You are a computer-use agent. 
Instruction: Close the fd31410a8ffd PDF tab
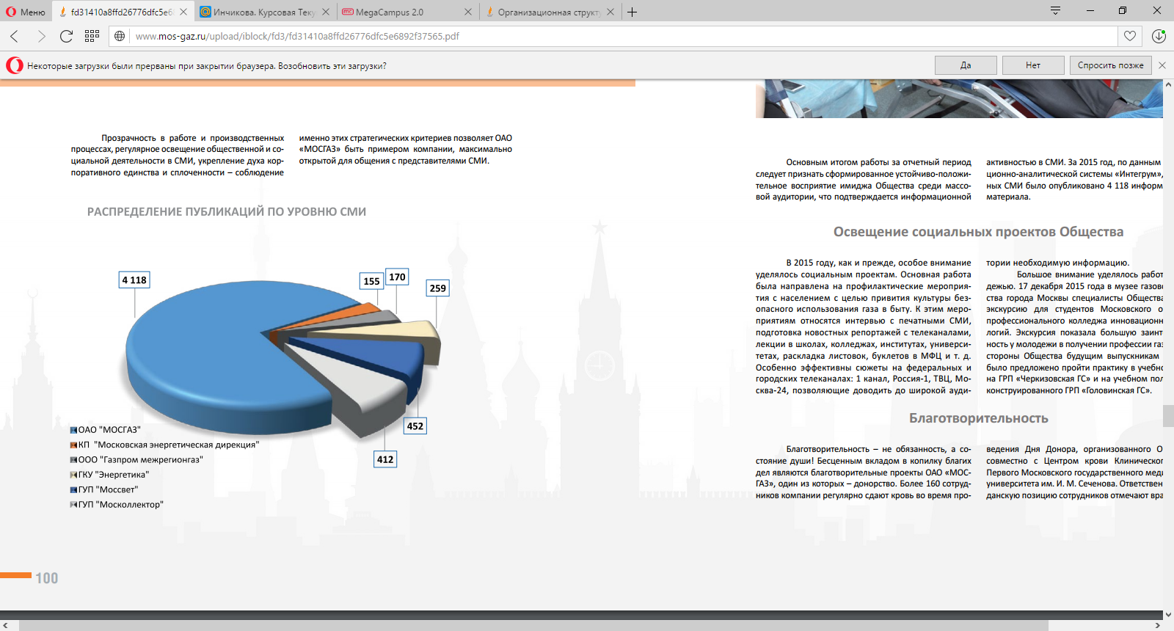tap(183, 12)
